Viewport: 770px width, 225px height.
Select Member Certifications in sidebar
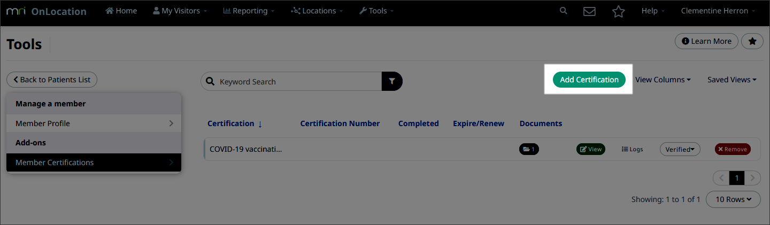94,162
